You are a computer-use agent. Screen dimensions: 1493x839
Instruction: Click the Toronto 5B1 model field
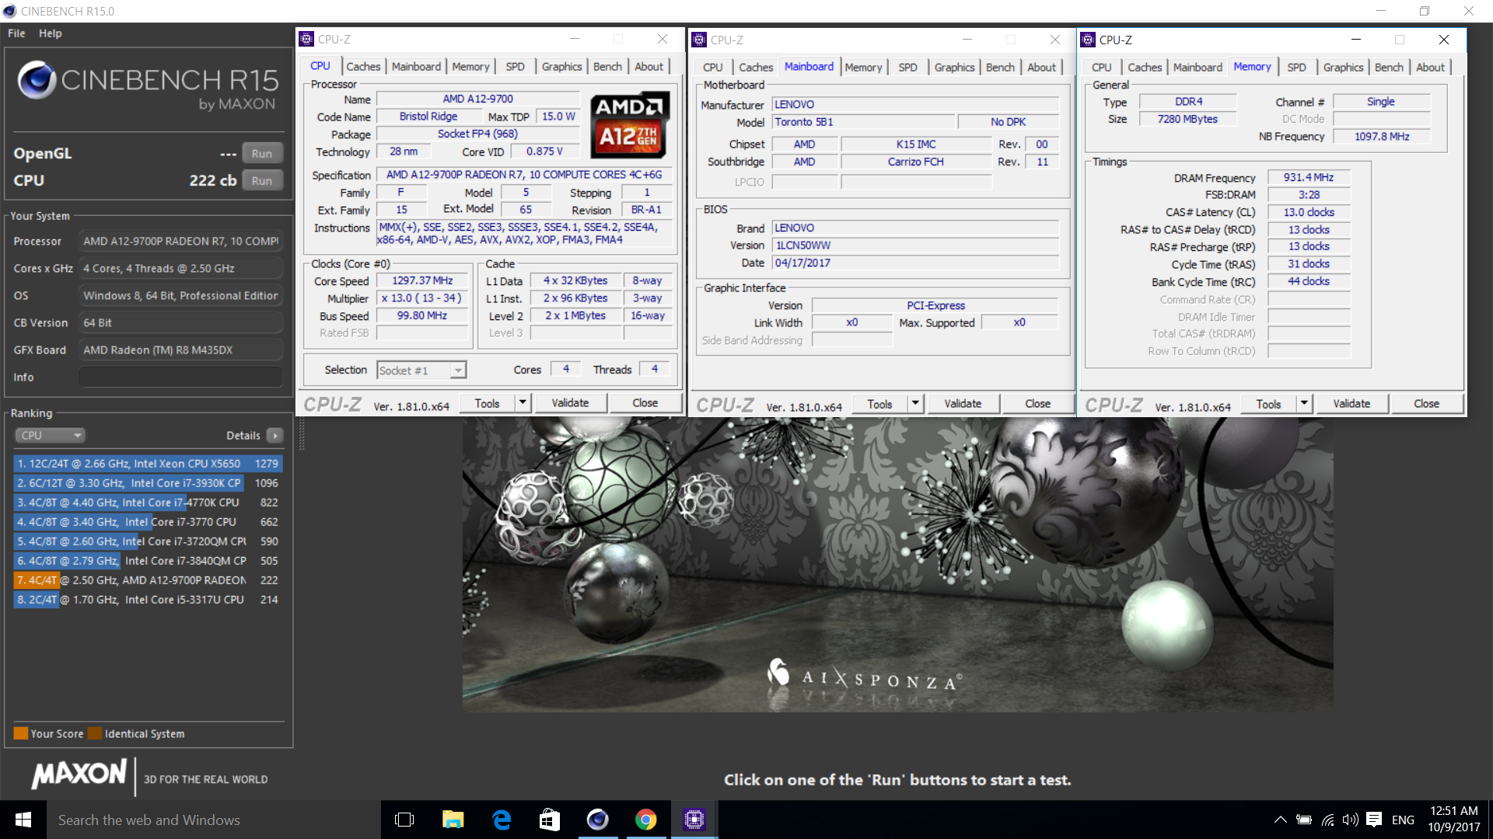click(x=863, y=122)
